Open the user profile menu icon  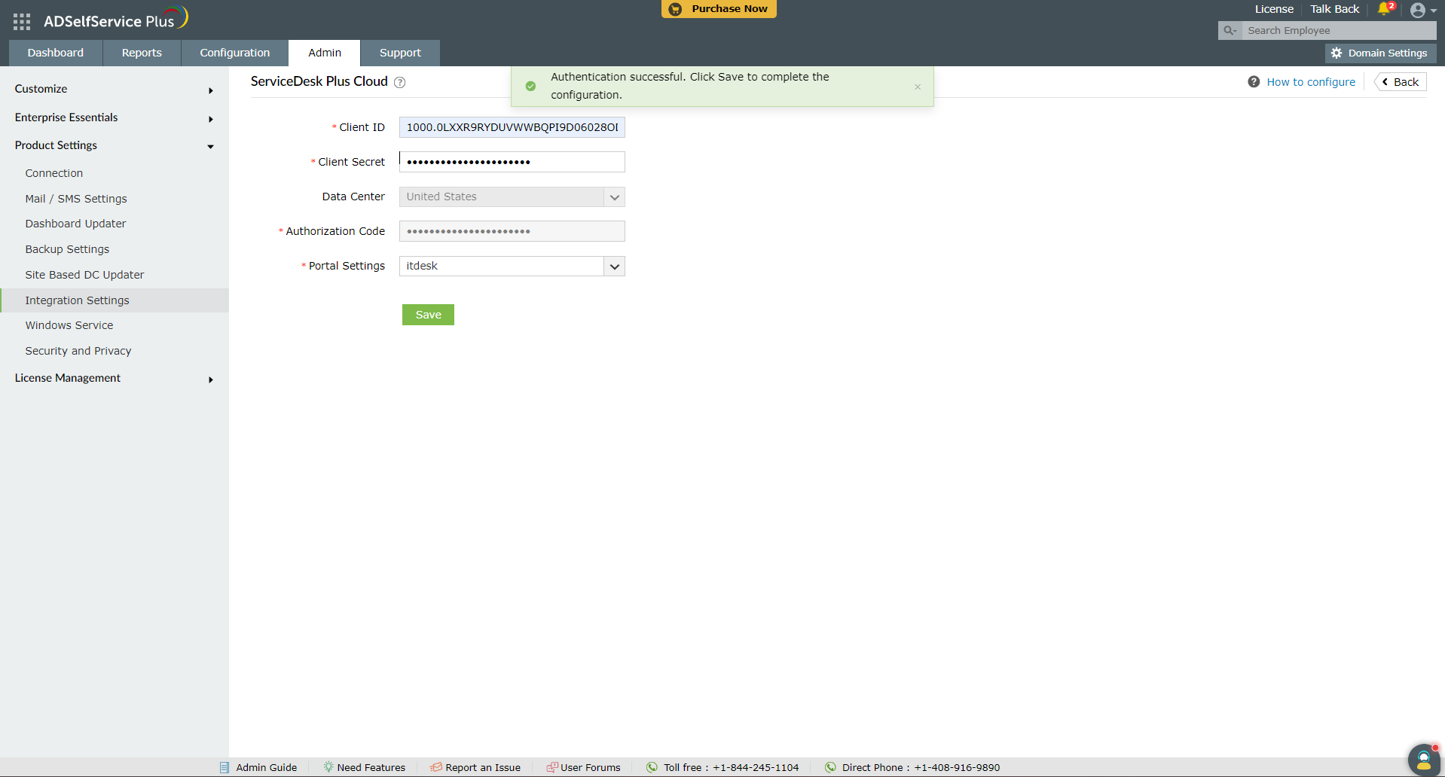1419,11
